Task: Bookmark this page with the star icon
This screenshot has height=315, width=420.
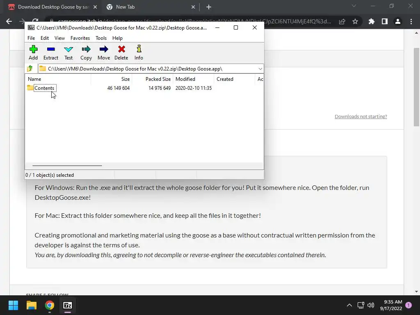Action: [355, 21]
